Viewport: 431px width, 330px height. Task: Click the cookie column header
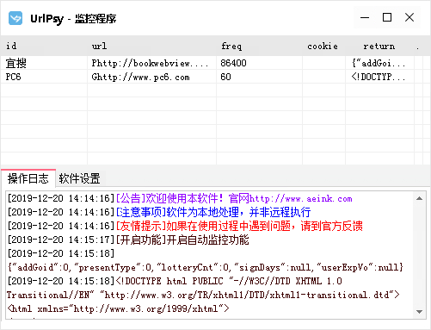(323, 46)
